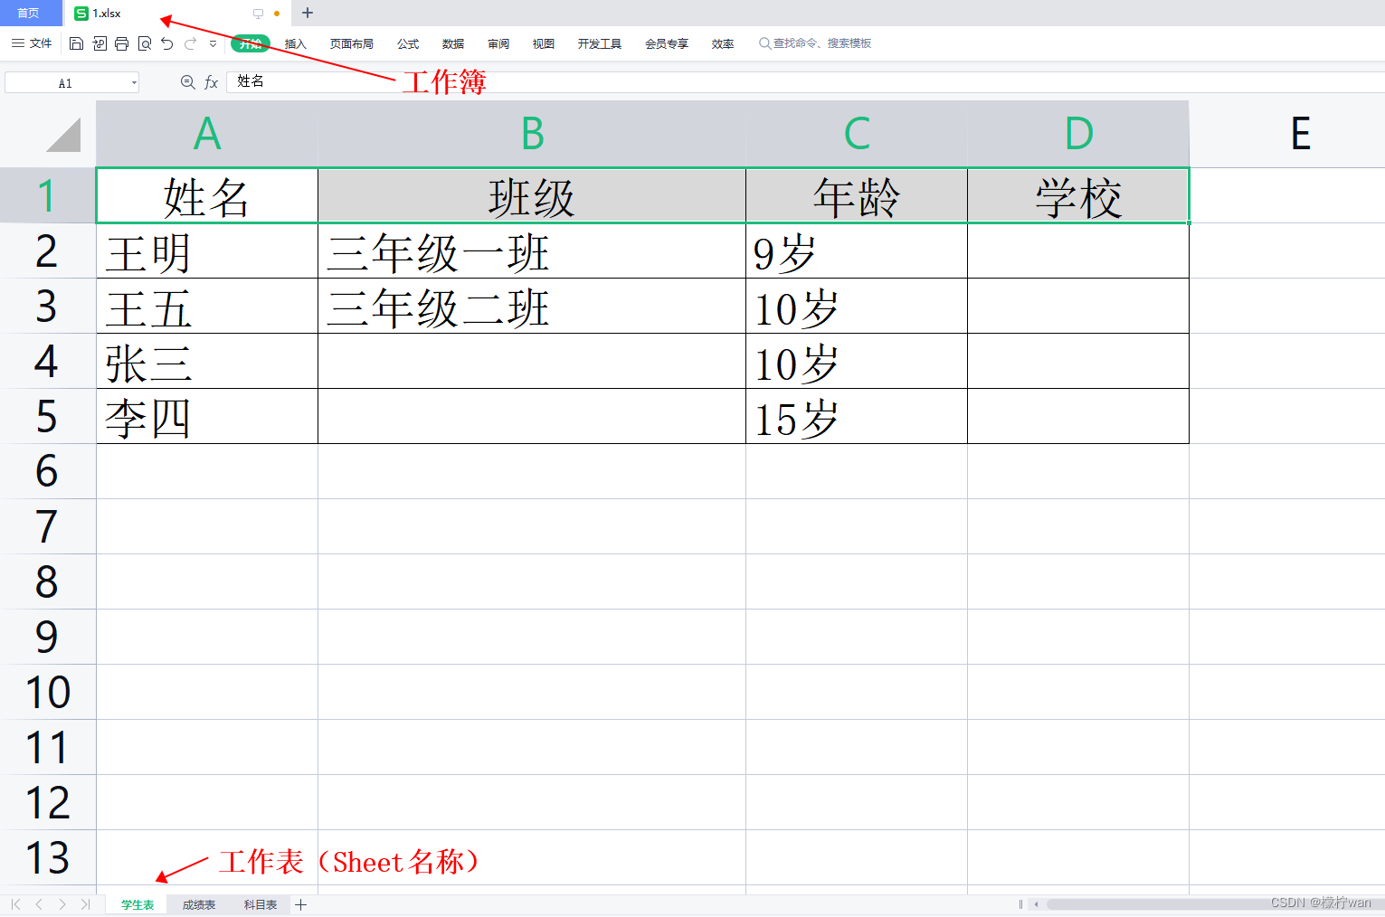Click the Redo arrow
1385x917 pixels.
click(x=190, y=43)
